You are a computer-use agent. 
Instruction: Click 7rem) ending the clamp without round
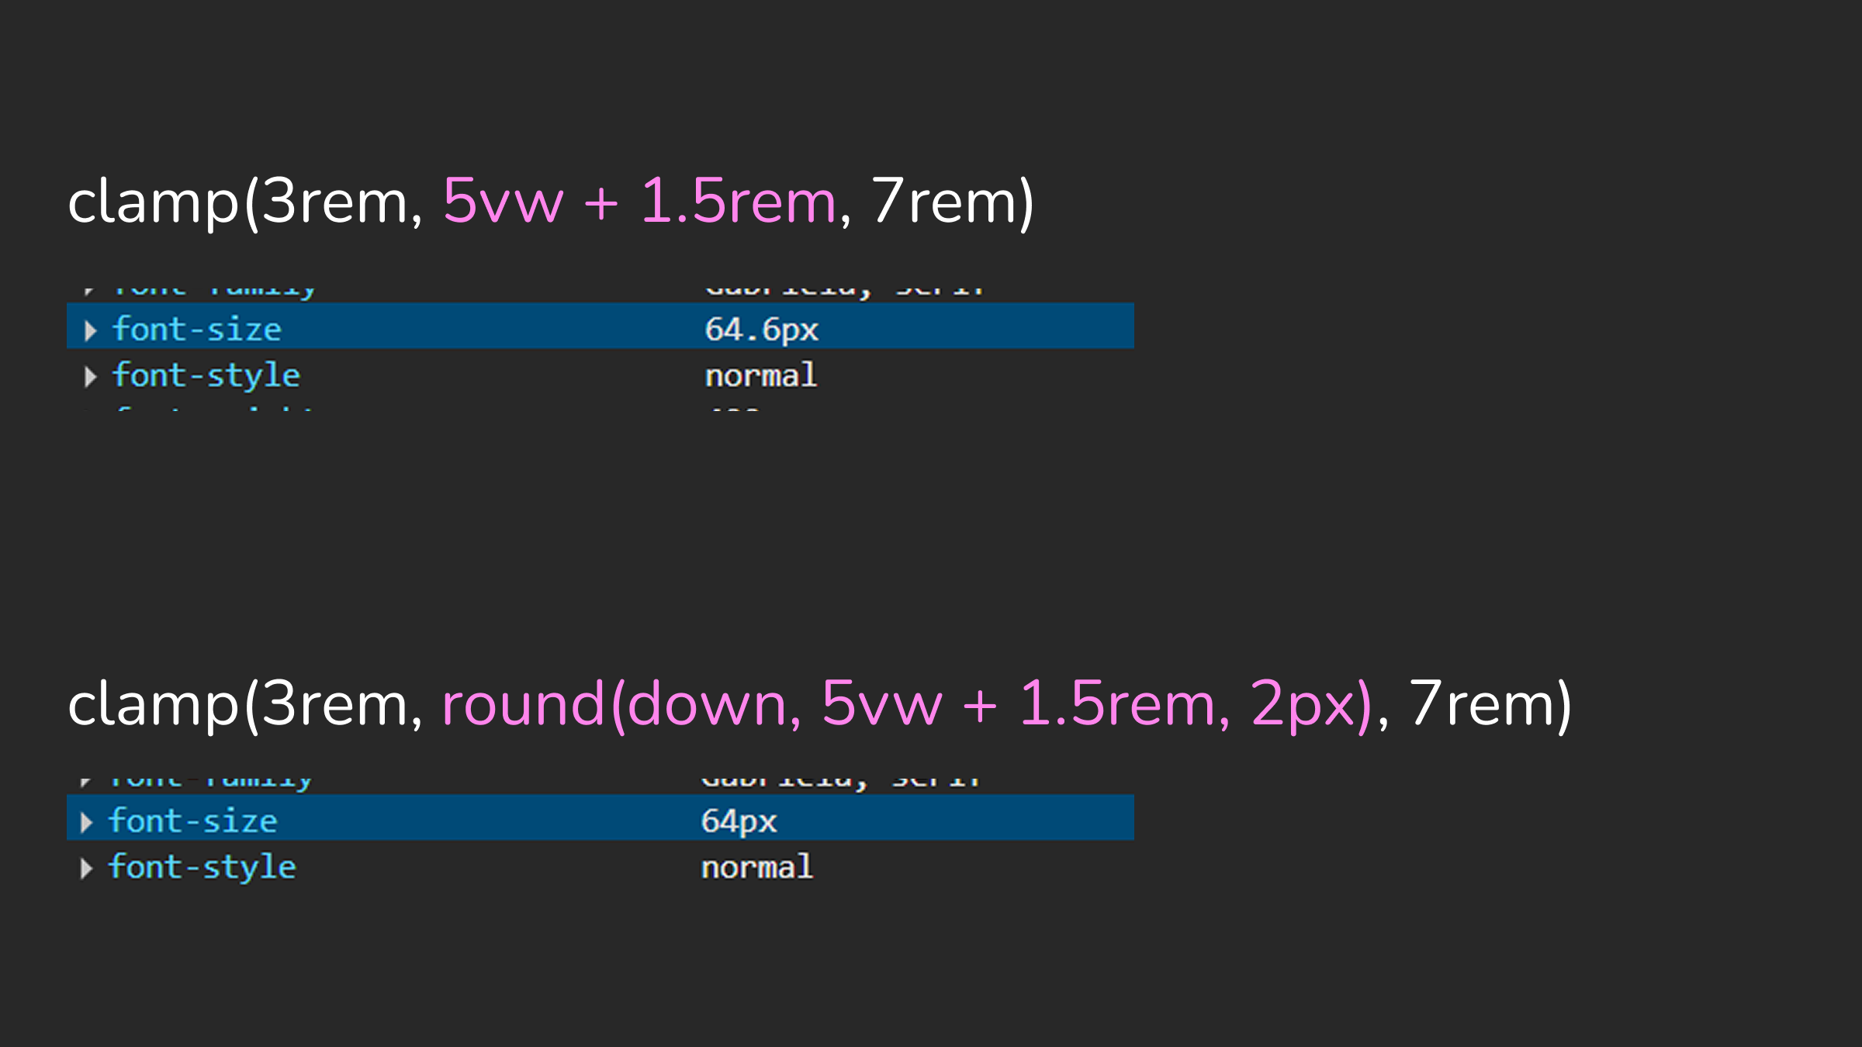(x=953, y=202)
